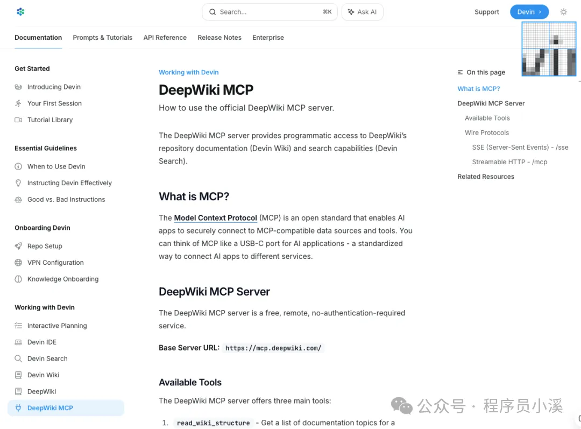Select the search icon next to Devin Search

coord(18,358)
